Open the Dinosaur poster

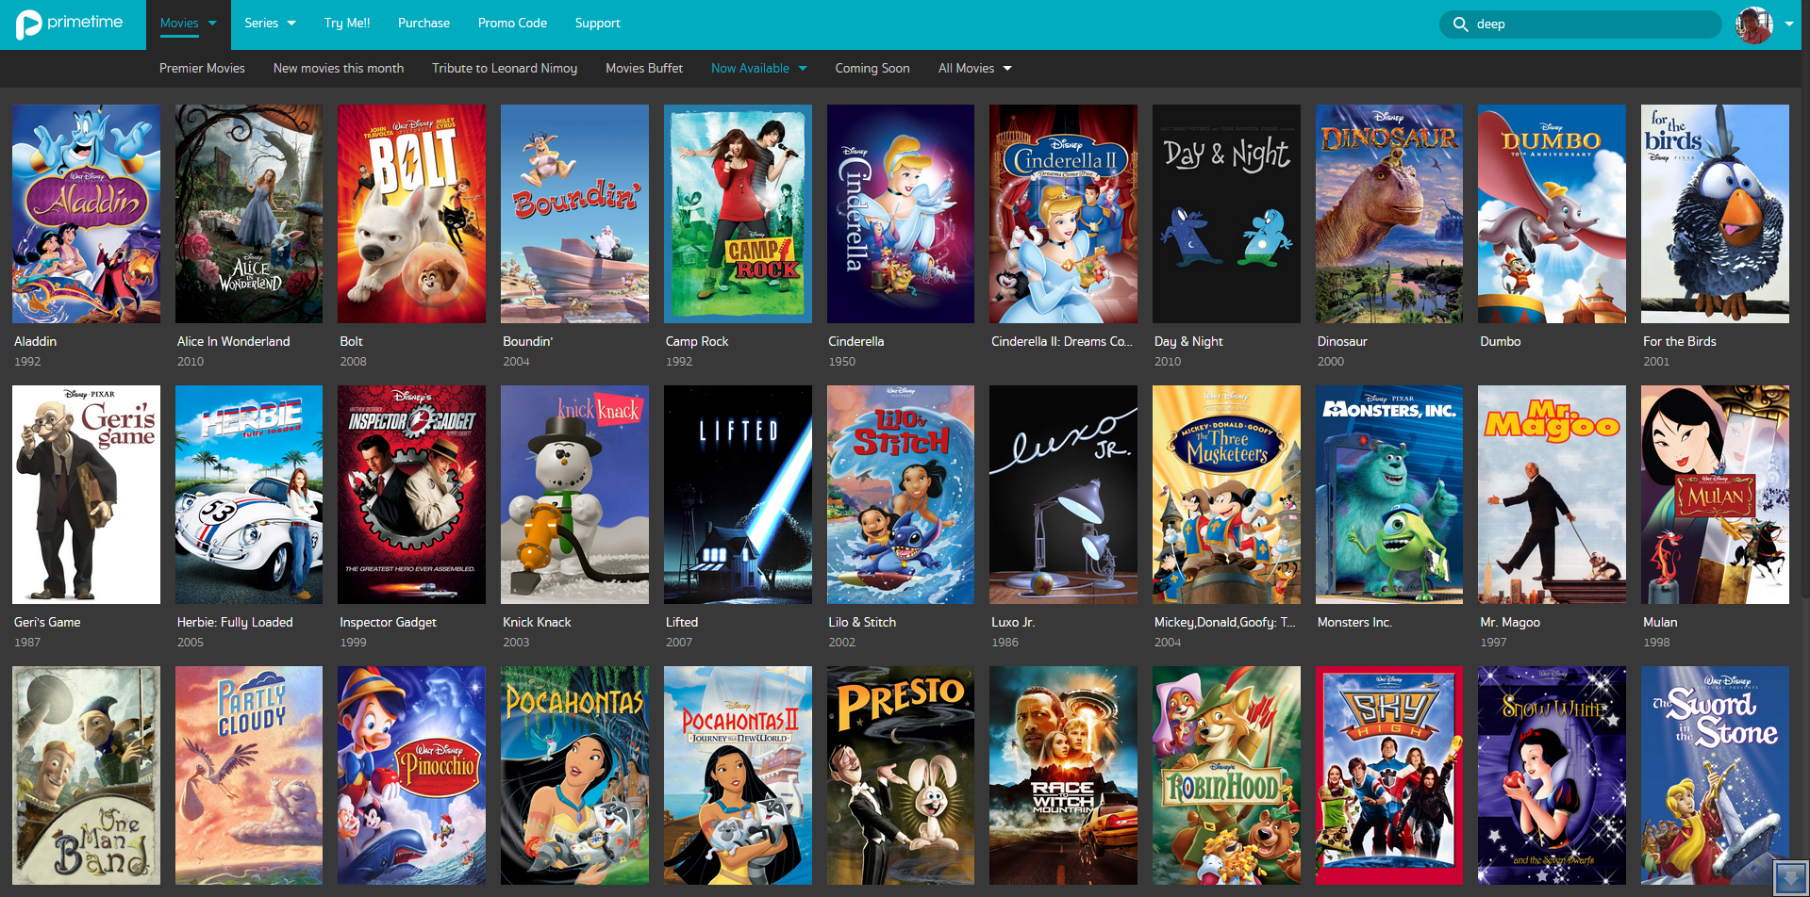tap(1389, 214)
